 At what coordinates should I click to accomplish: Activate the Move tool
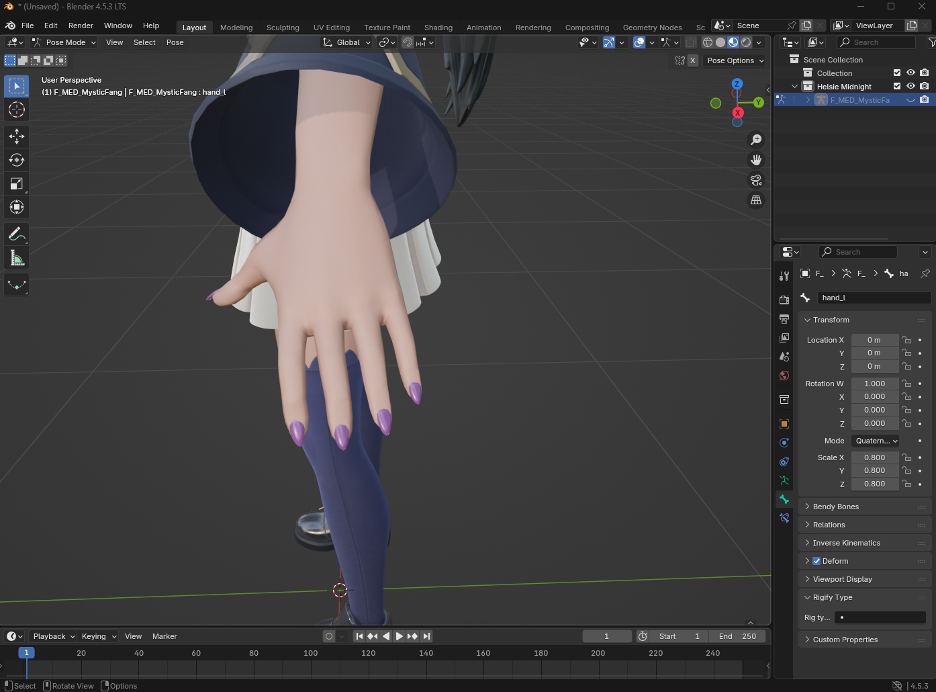click(x=17, y=136)
